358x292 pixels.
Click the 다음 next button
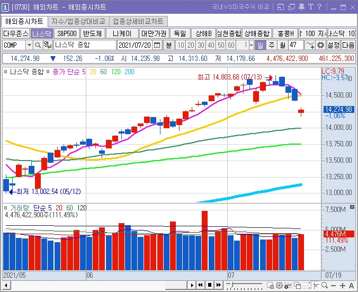click(x=348, y=45)
